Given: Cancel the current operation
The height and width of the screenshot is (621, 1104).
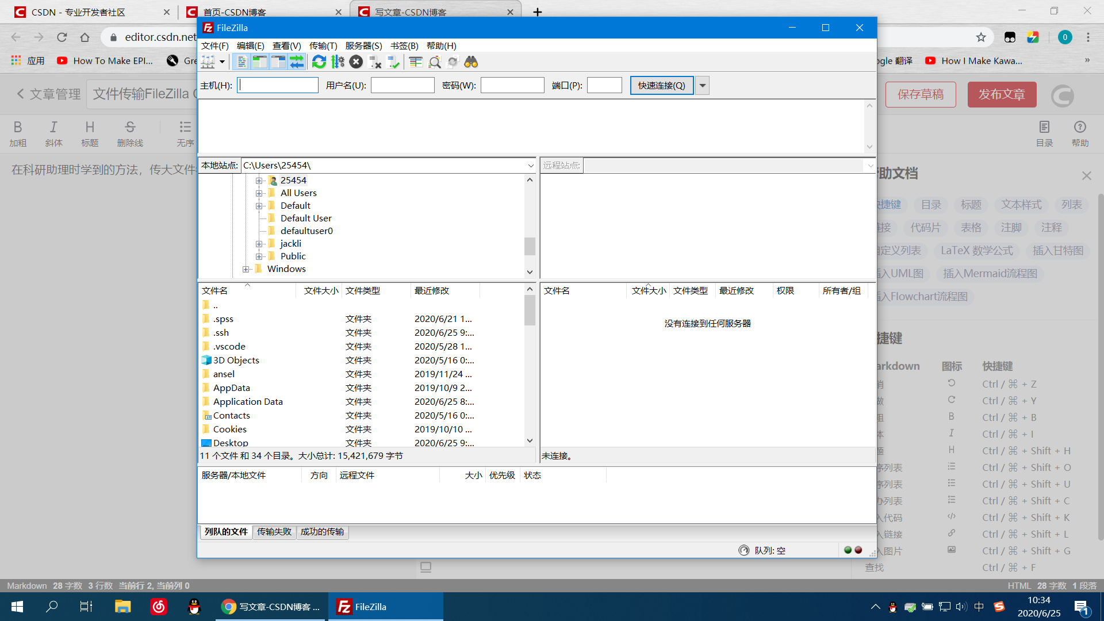Looking at the screenshot, I should [356, 62].
